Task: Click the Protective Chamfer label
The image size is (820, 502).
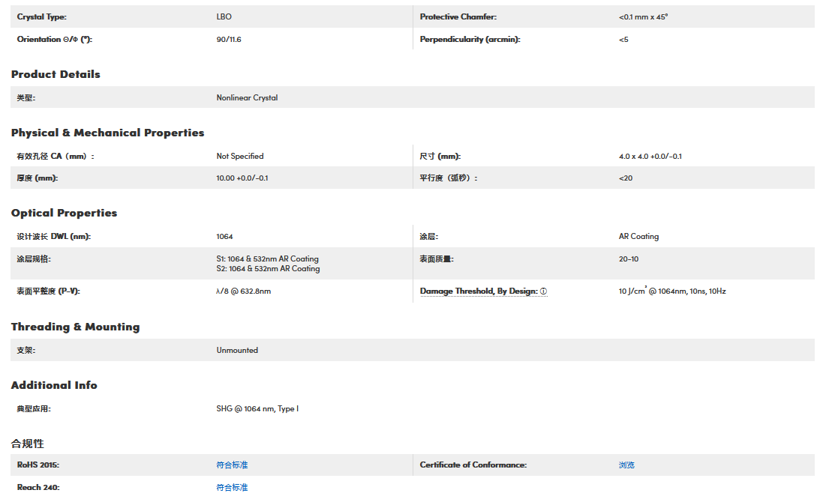Action: click(x=458, y=16)
